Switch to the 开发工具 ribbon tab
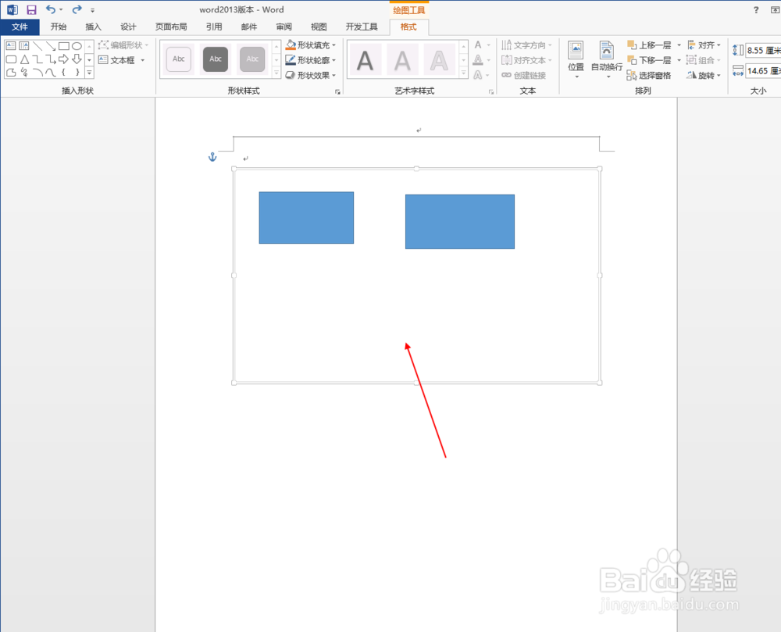Screen dimensions: 781x632 pyautogui.click(x=361, y=26)
